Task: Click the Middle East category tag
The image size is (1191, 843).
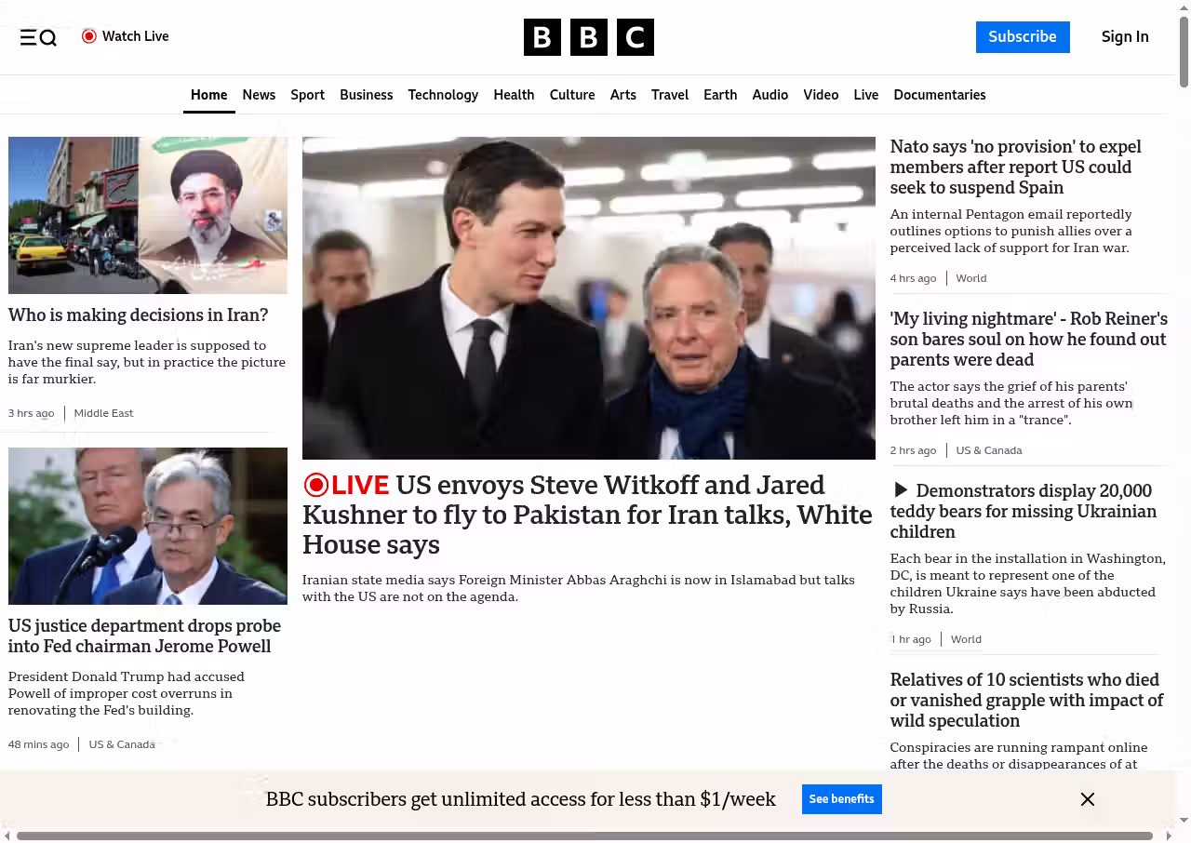Action: pyautogui.click(x=103, y=413)
